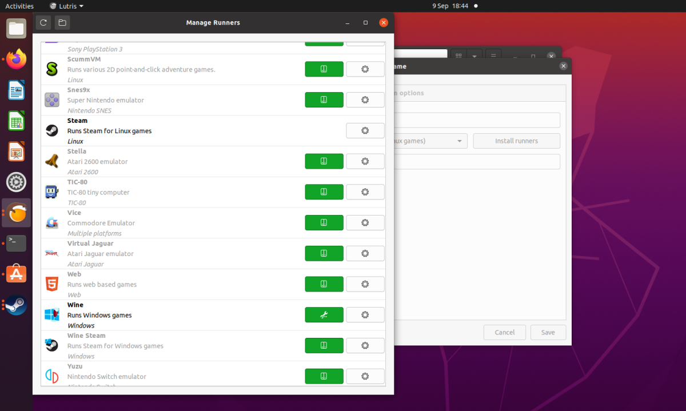Open Snes9x configuration gear
Screen dimensions: 686x411
[365, 100]
